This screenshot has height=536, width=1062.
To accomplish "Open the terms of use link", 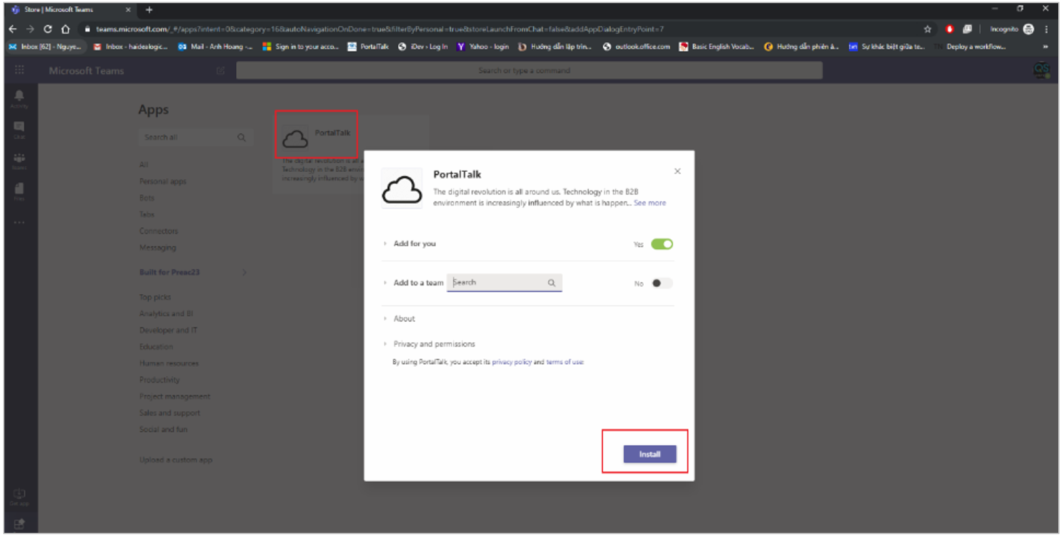I will point(565,362).
